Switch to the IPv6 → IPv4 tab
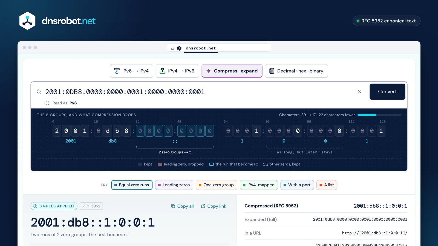Screen dimensions: 438x246 pyautogui.click(x=131, y=71)
